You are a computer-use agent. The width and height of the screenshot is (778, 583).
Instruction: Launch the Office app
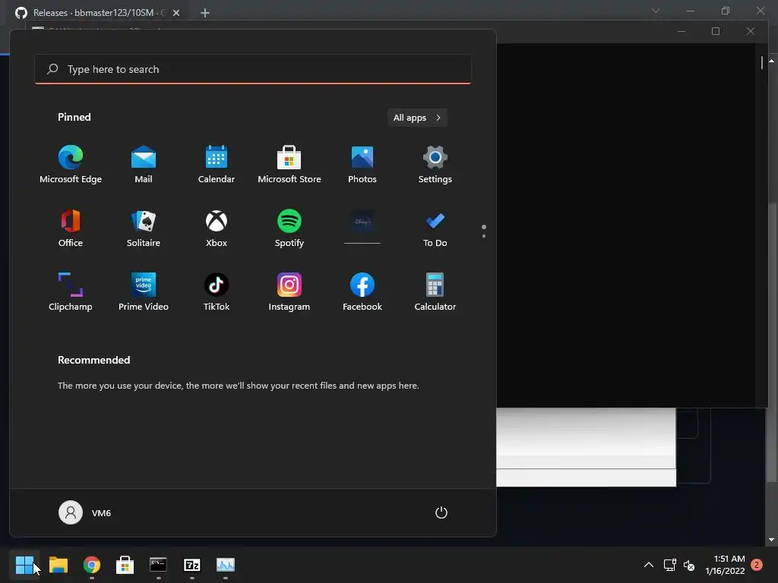pos(71,228)
